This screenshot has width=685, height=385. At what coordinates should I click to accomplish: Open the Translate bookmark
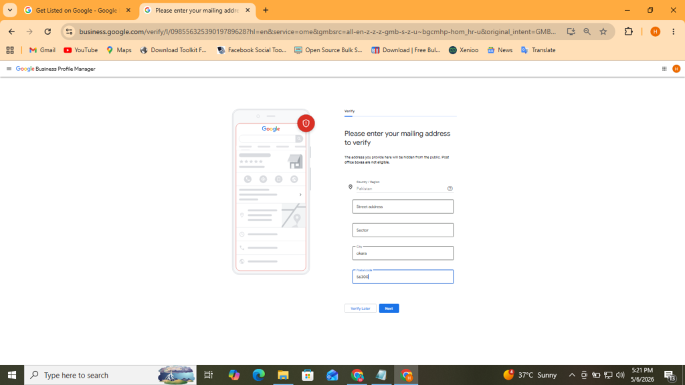tap(539, 50)
